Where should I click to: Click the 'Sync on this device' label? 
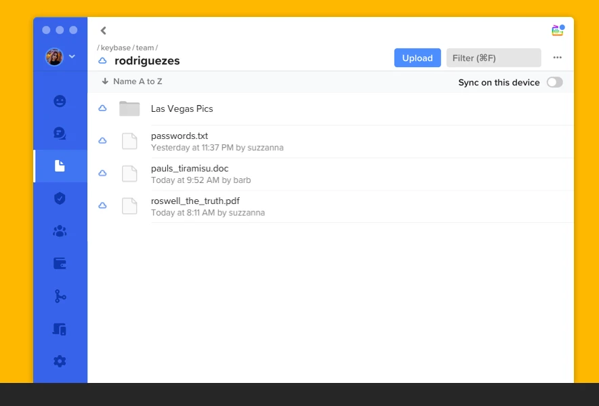click(x=499, y=83)
